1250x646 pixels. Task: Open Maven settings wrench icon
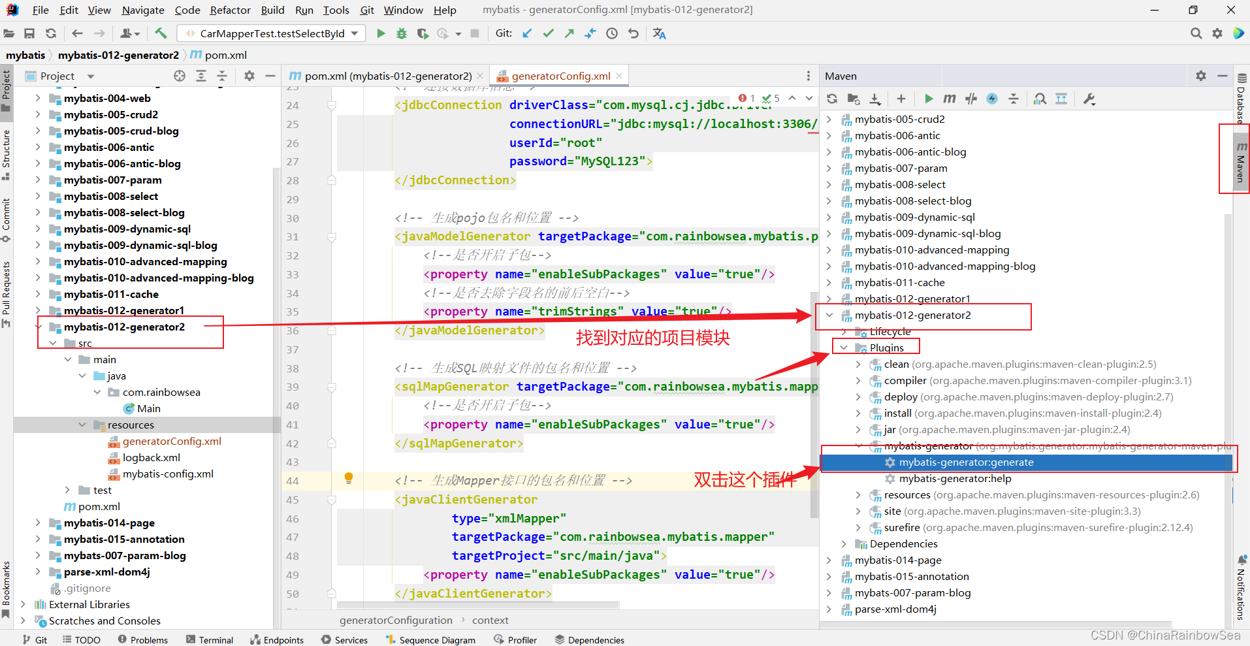tap(1089, 99)
